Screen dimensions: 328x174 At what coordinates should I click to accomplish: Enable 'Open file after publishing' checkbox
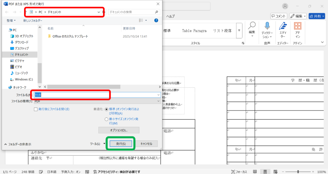(x=36, y=109)
